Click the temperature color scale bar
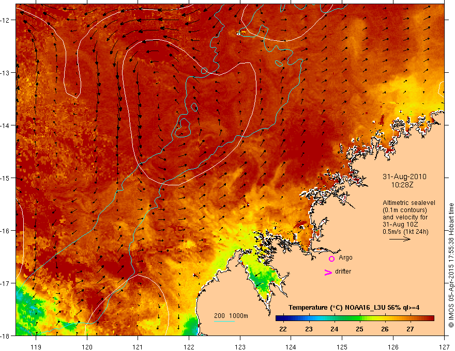 coord(355,318)
